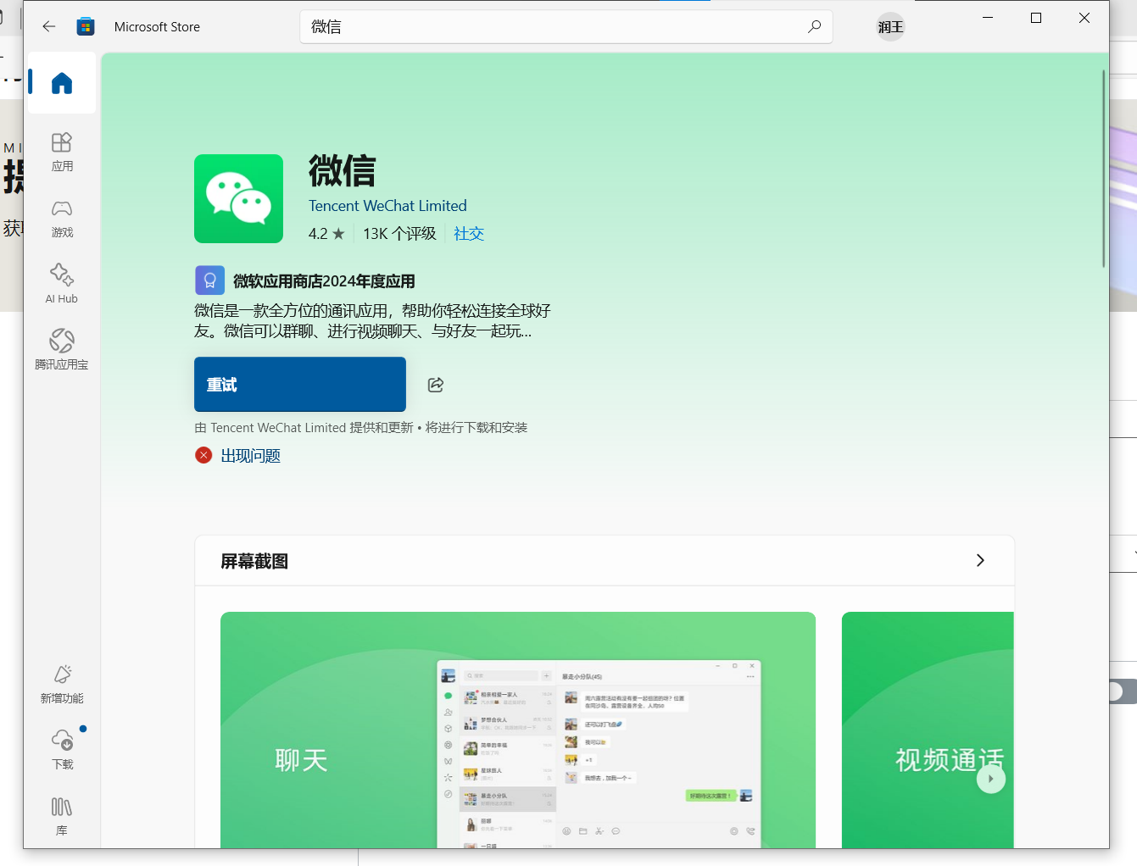This screenshot has height=866, width=1137.
Task: Expand the 屏幕截图 section chevron
Action: tap(980, 560)
